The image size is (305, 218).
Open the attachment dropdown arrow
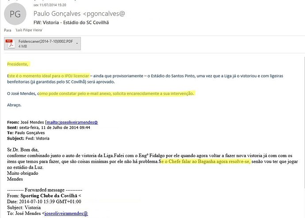[77, 43]
